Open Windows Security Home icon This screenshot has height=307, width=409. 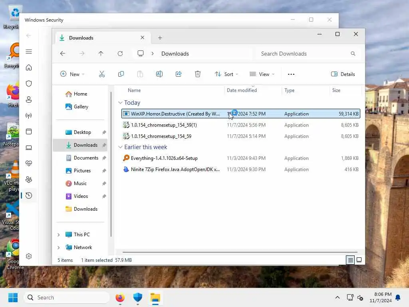click(x=29, y=68)
